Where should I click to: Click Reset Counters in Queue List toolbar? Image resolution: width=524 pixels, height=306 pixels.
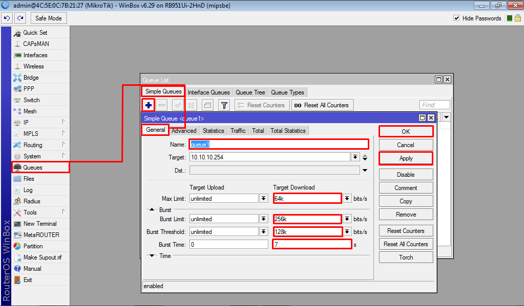coord(262,105)
